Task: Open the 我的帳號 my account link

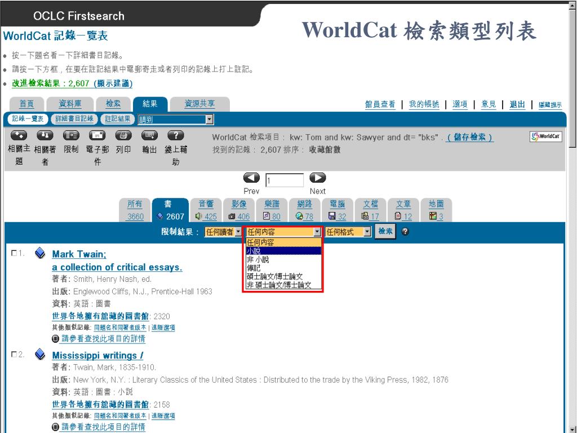Action: point(424,104)
